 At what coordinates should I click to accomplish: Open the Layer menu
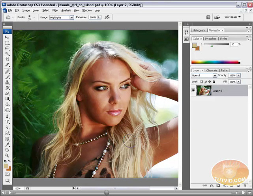point(36,11)
